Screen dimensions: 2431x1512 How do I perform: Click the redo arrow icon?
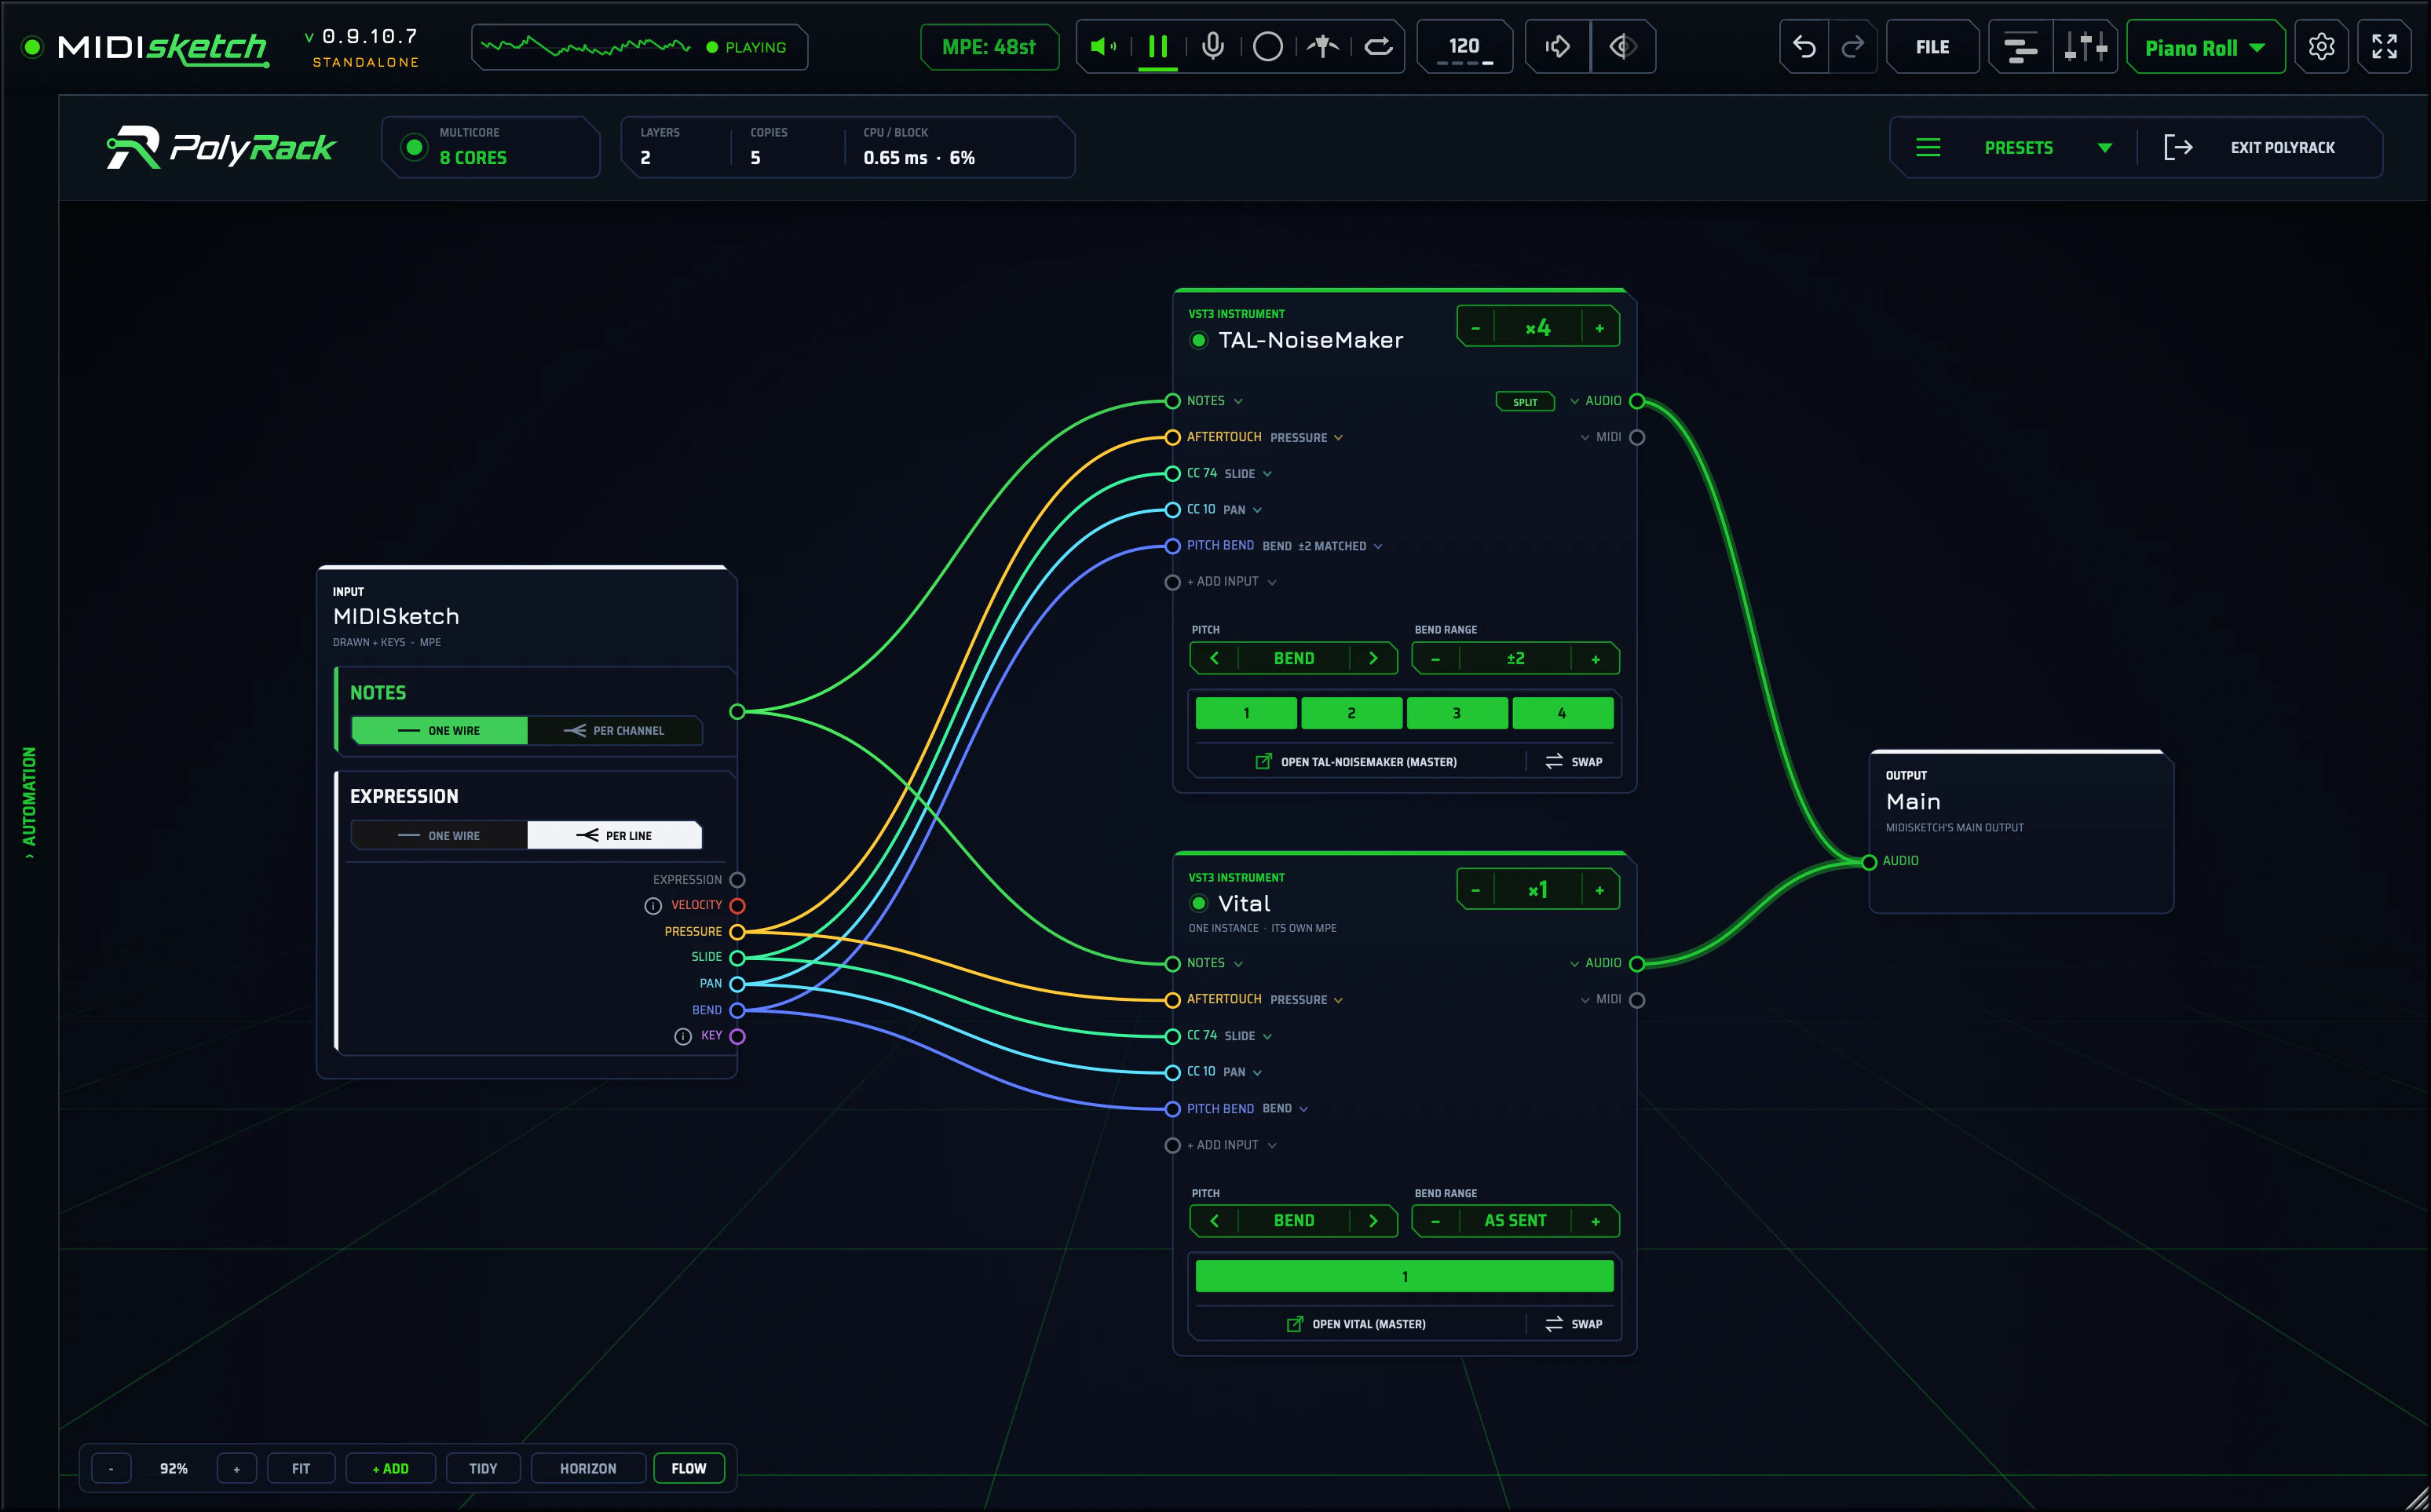pyautogui.click(x=1852, y=46)
